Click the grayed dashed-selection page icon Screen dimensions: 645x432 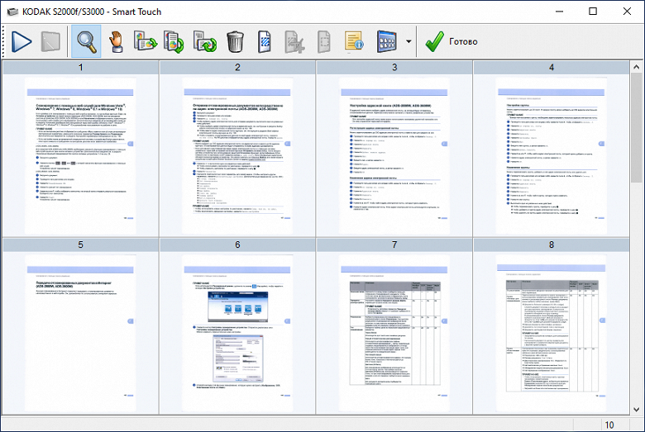(324, 41)
